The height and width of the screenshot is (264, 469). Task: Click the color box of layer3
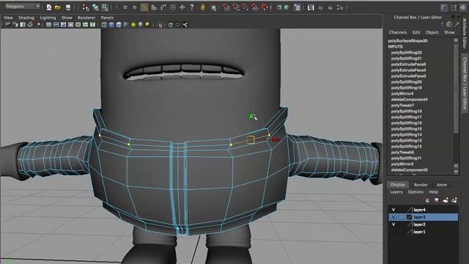tap(410, 217)
